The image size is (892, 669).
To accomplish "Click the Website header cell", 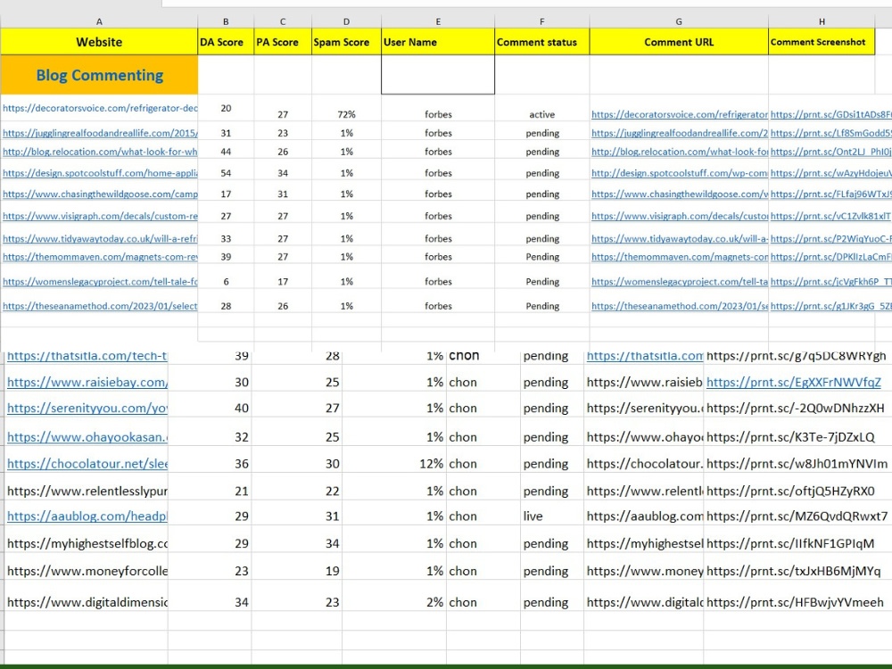I will (99, 42).
